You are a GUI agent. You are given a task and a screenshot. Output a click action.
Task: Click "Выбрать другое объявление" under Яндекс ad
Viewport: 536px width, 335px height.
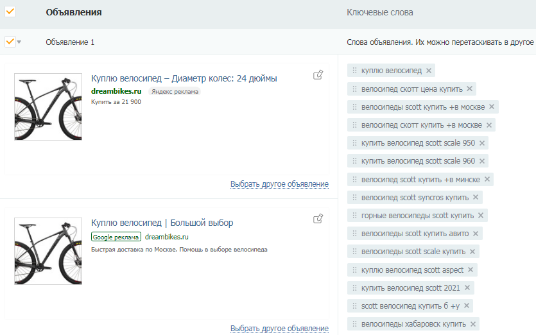(x=279, y=184)
